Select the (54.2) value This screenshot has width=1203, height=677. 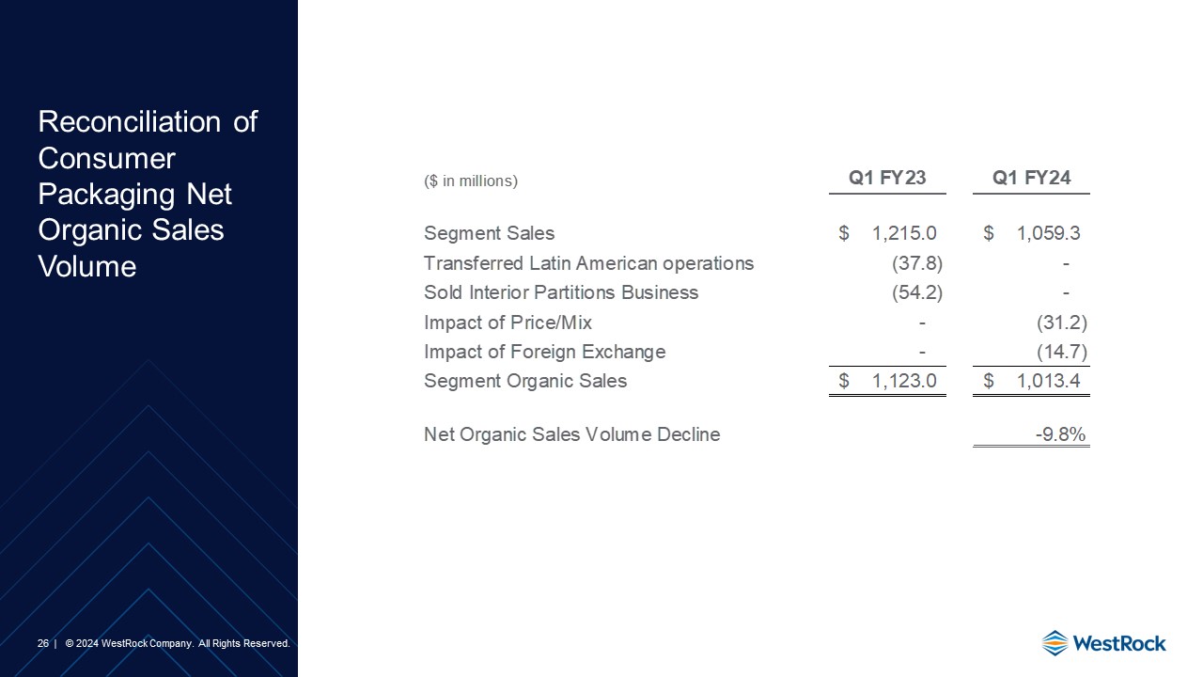coord(916,292)
